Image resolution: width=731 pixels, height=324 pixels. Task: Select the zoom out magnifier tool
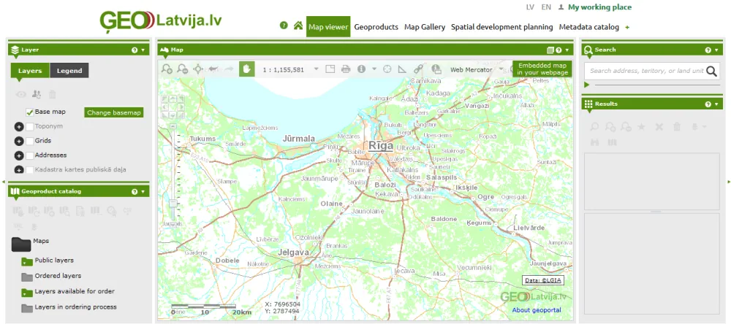[182, 69]
